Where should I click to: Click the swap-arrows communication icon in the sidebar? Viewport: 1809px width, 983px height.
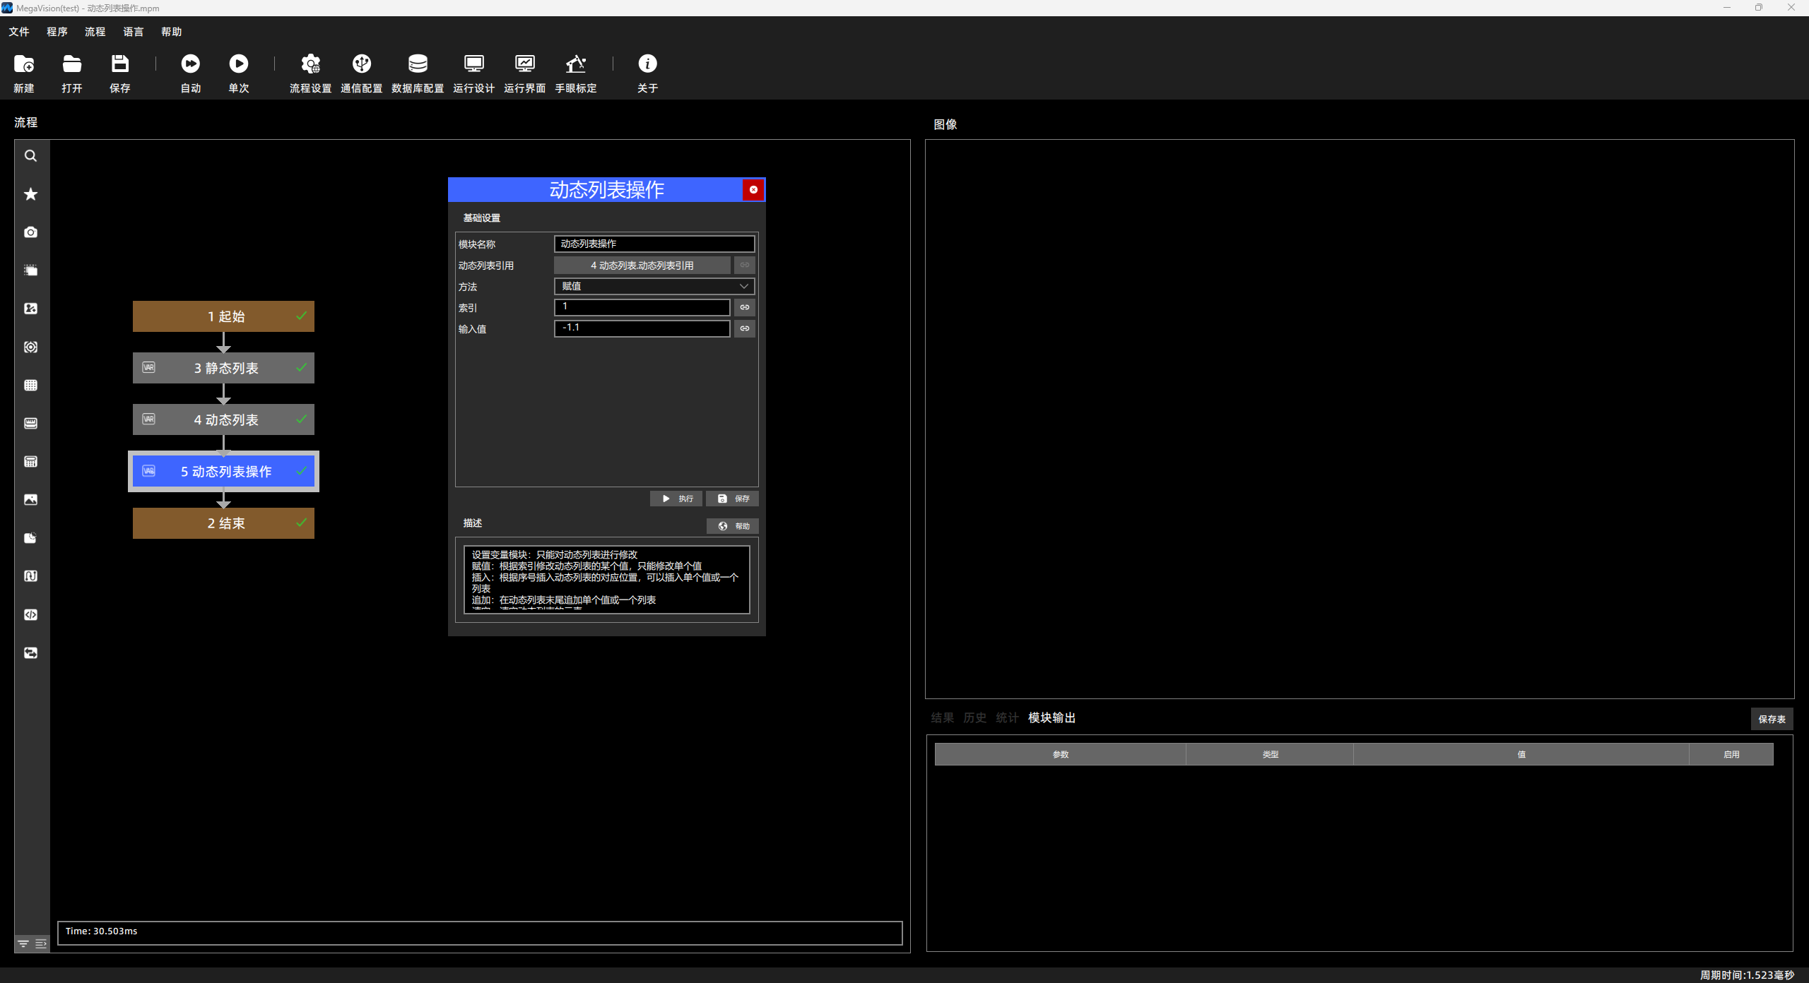coord(31,653)
